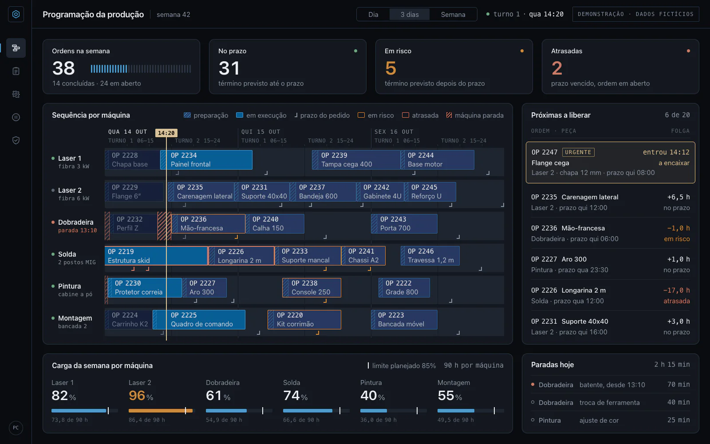Select the OP 2233 Suporte mancal bar
Screen dimensions: 710x444
click(x=308, y=256)
